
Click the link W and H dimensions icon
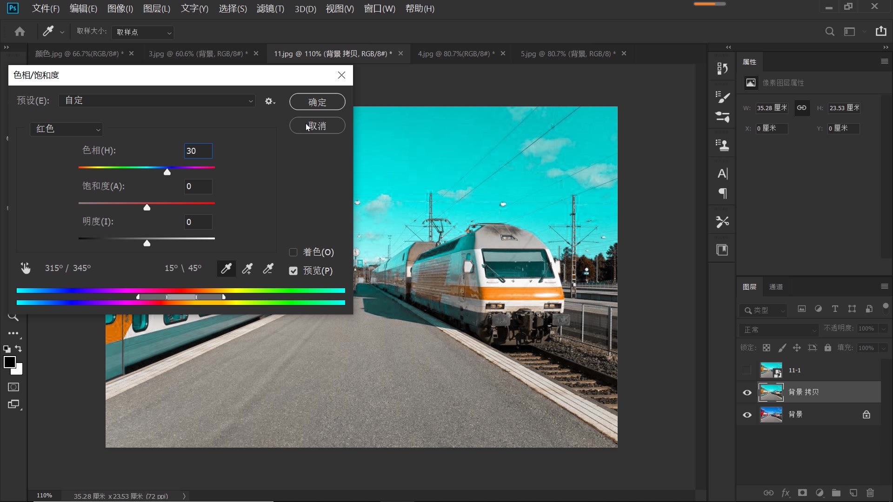[x=802, y=108]
